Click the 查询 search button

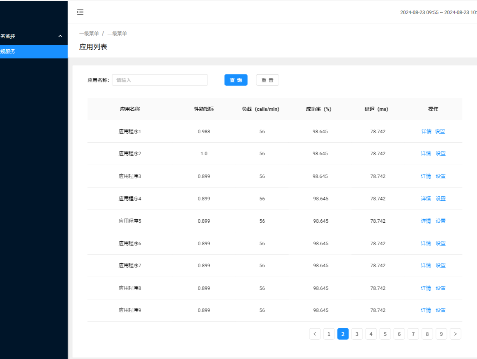coord(236,80)
